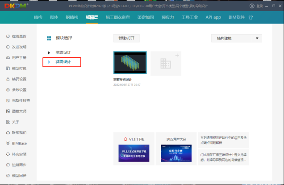
Task: Click the 在线更新 refresh icon
Action: (x=8, y=36)
